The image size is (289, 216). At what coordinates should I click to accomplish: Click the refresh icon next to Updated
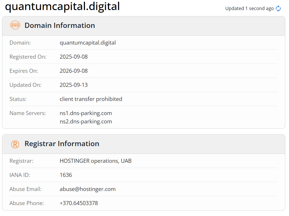point(278,9)
